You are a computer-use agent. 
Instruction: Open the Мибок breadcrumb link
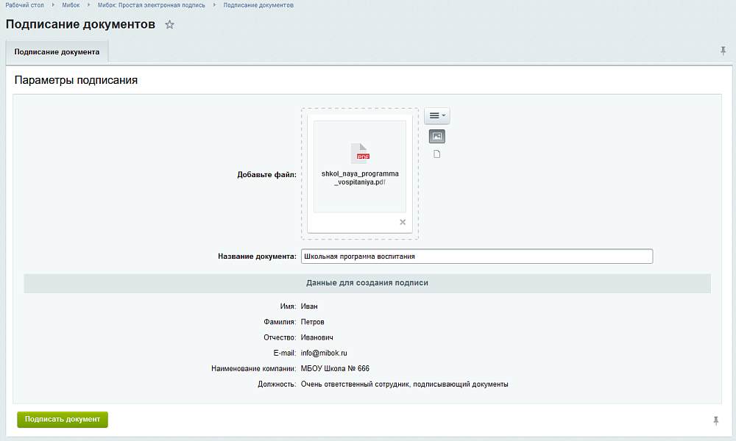tap(71, 5)
